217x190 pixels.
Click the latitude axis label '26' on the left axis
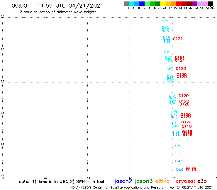(2, 82)
